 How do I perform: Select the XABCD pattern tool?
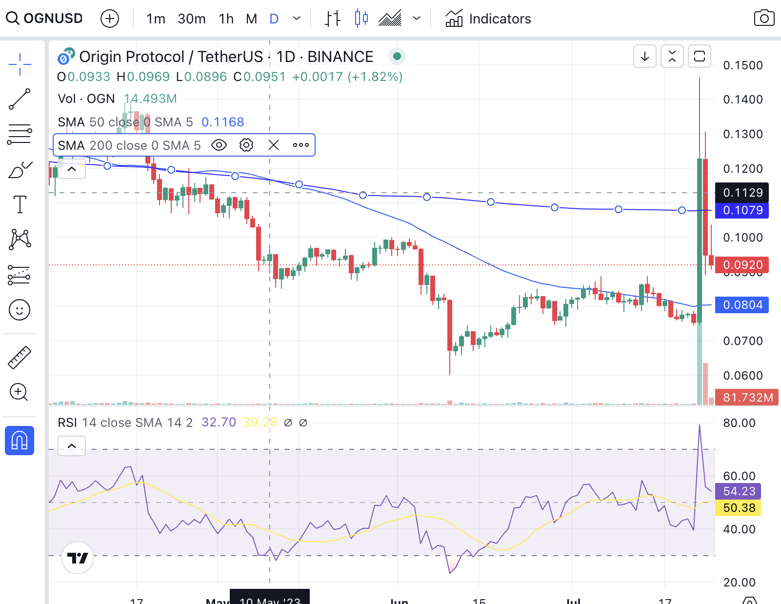point(20,240)
